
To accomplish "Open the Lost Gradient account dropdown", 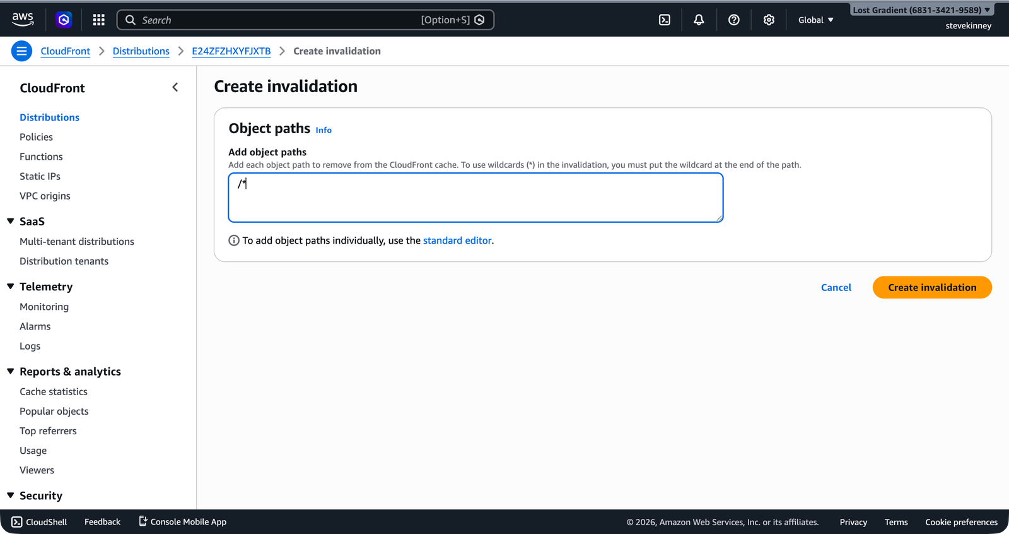I will tap(921, 9).
